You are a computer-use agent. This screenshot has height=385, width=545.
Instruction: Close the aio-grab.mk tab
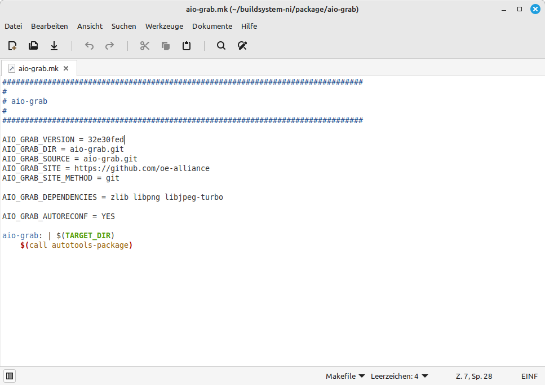click(66, 68)
